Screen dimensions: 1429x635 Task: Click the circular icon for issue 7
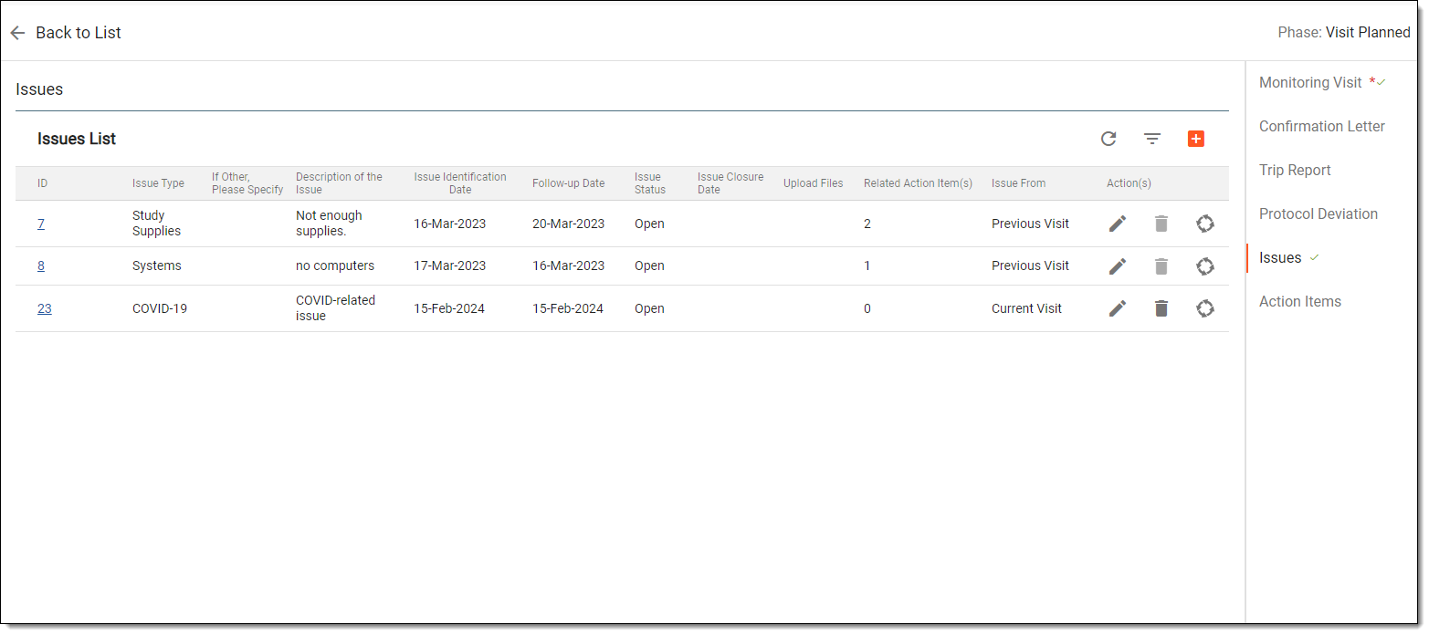pyautogui.click(x=1205, y=224)
